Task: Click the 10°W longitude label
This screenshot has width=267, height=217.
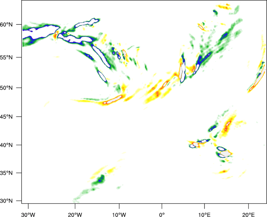Action: (x=119, y=214)
